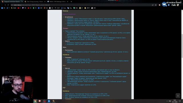
Task: Open the Google bookmark
Action: (63, 8)
